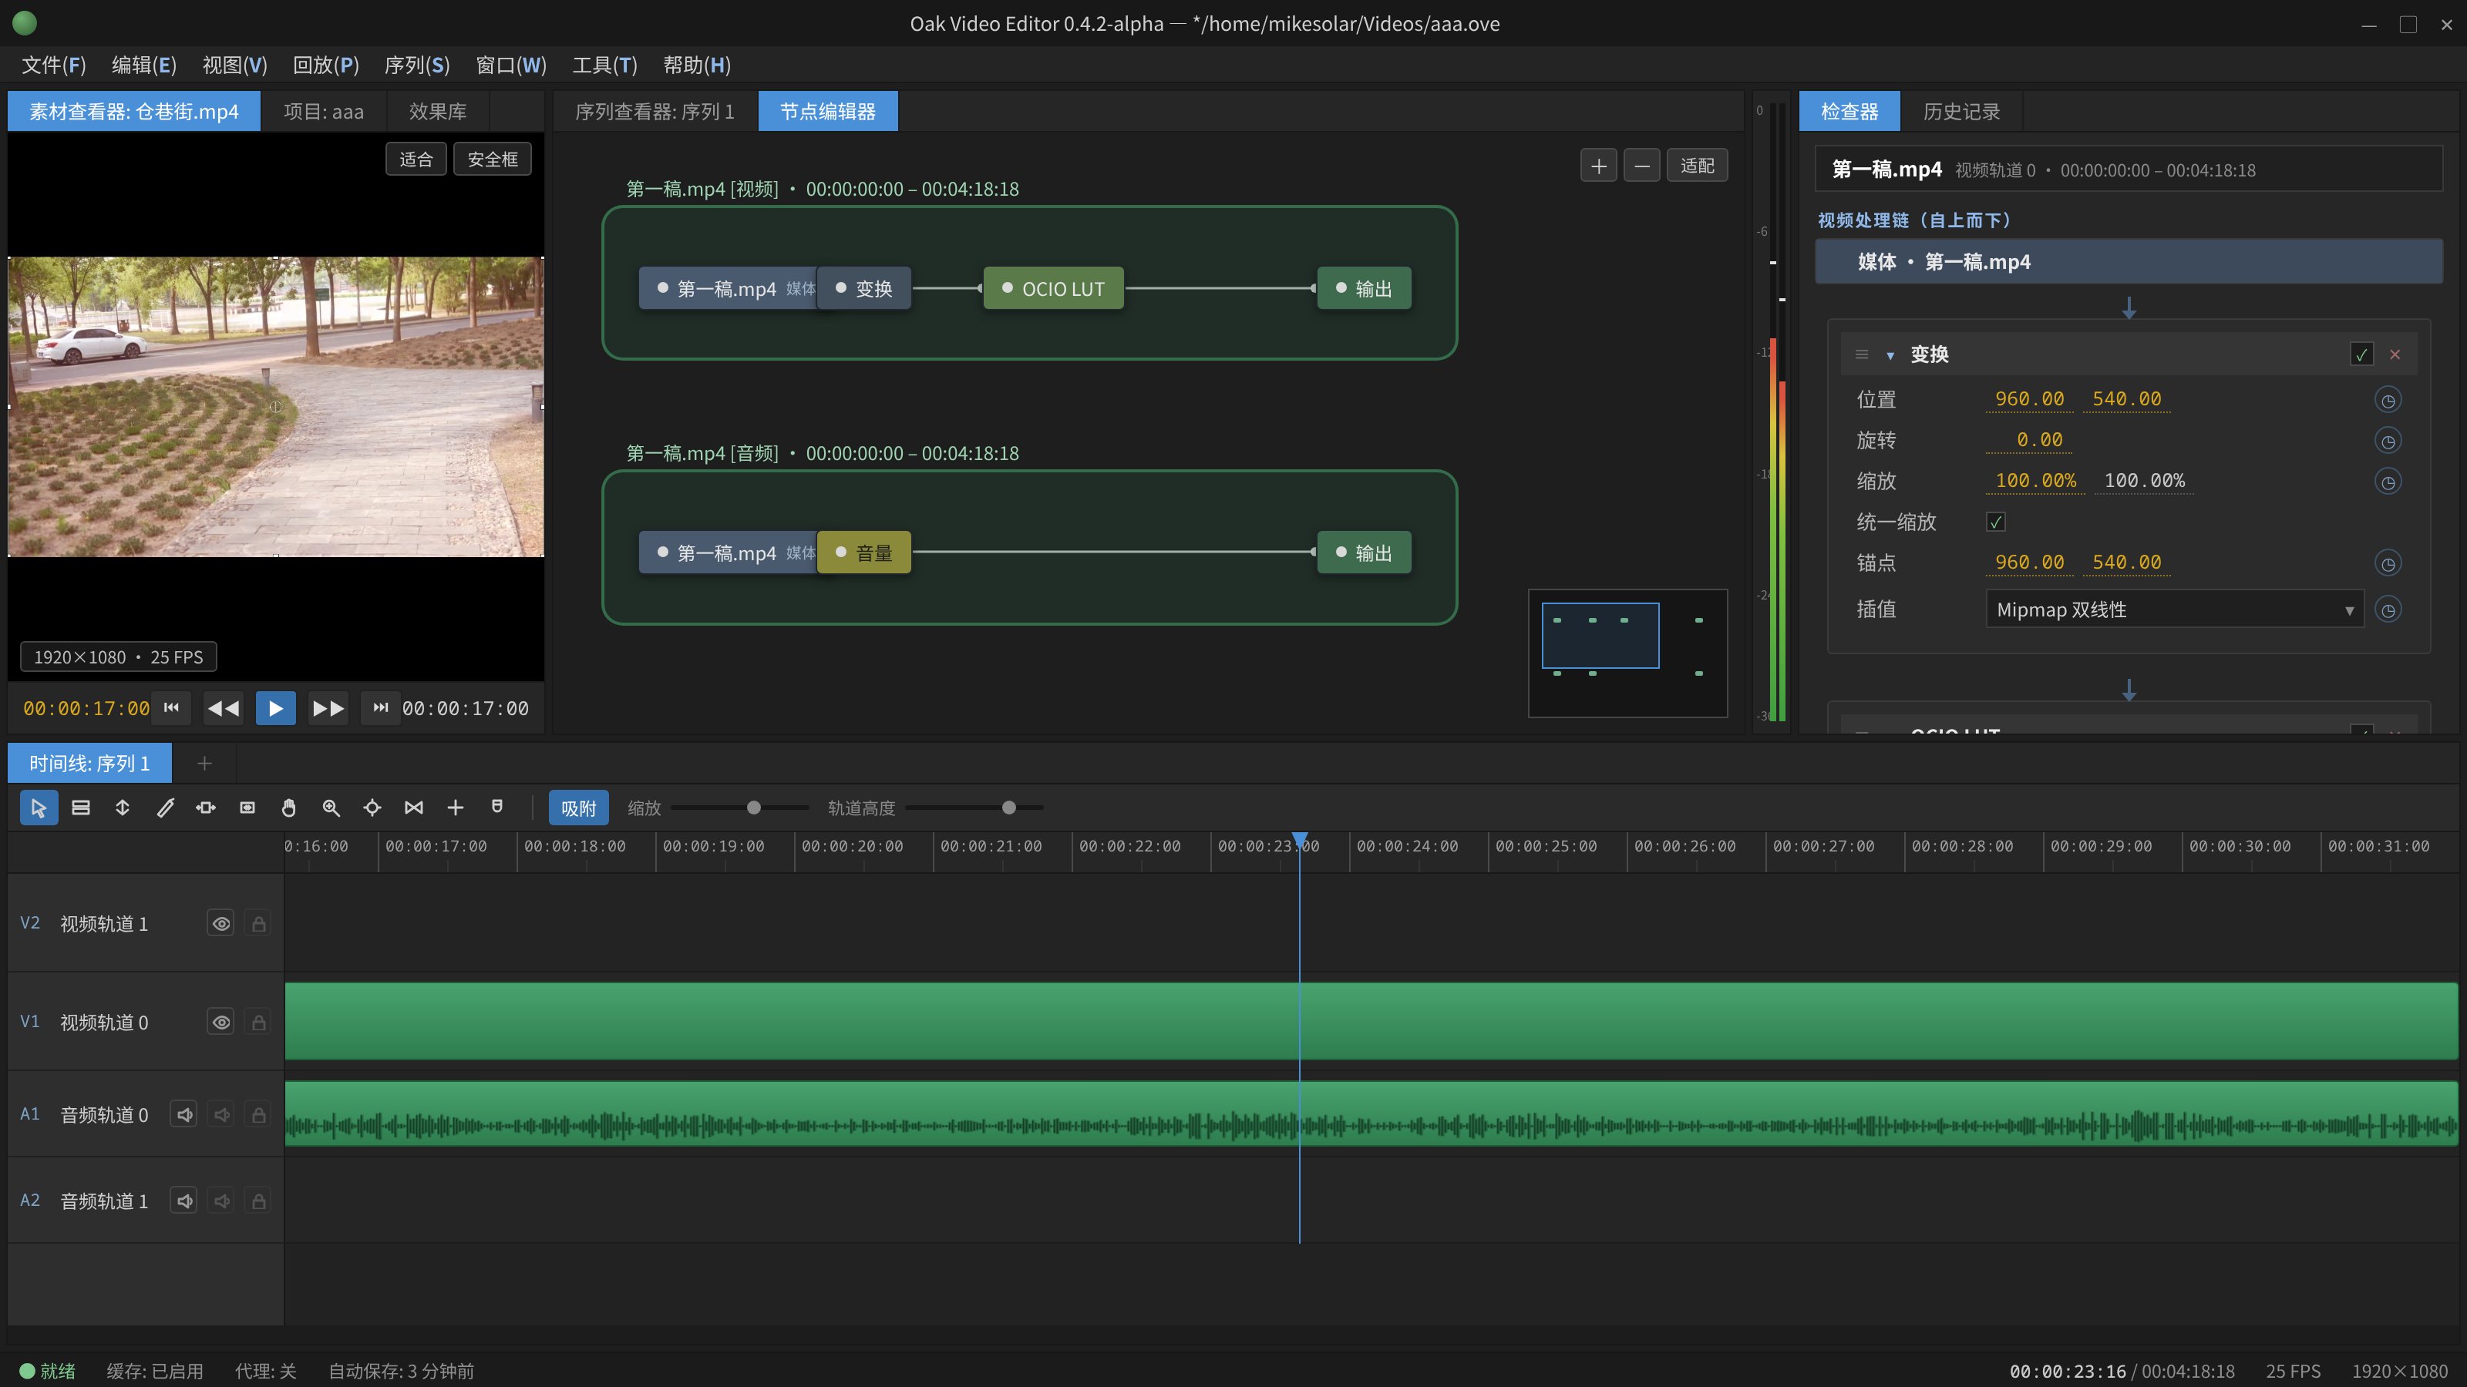This screenshot has height=1387, width=2467.
Task: Toggle the 吸附 snapping button
Action: pos(578,808)
